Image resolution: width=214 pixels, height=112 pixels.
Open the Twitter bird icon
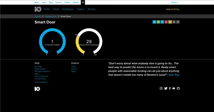[166, 88]
